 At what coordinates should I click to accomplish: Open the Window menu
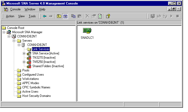coord(30,9)
